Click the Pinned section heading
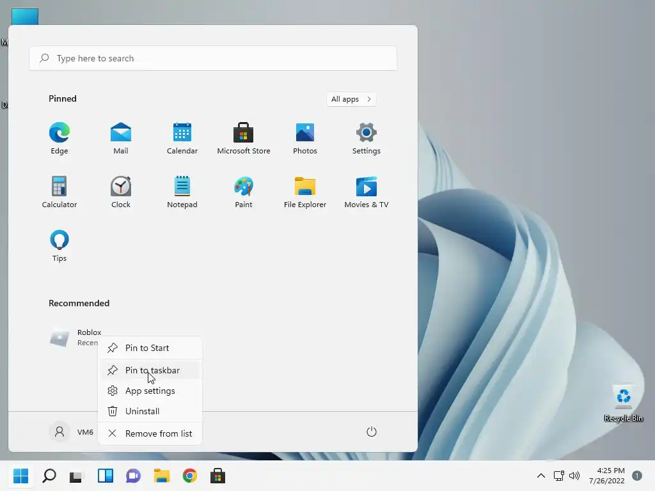655x491 pixels. [x=63, y=98]
